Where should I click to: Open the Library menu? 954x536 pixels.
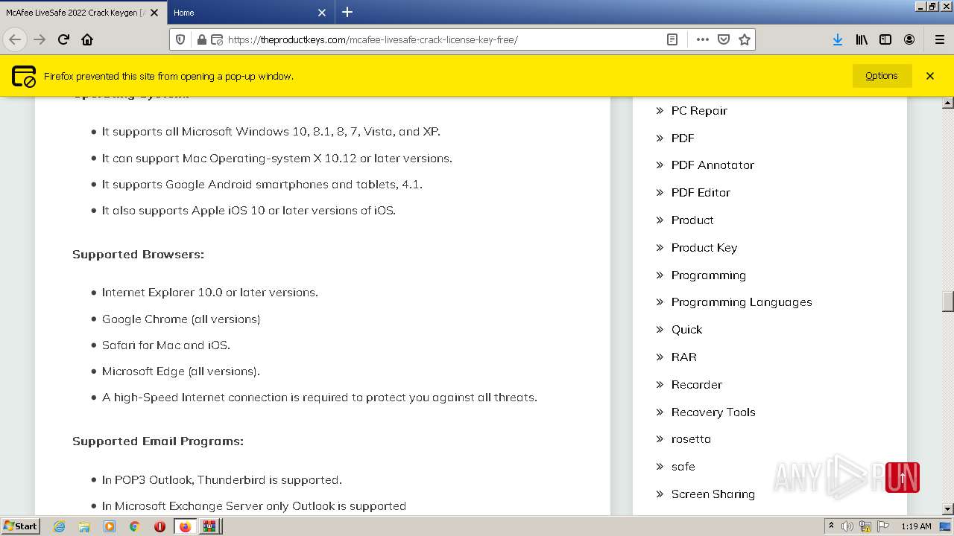click(862, 39)
